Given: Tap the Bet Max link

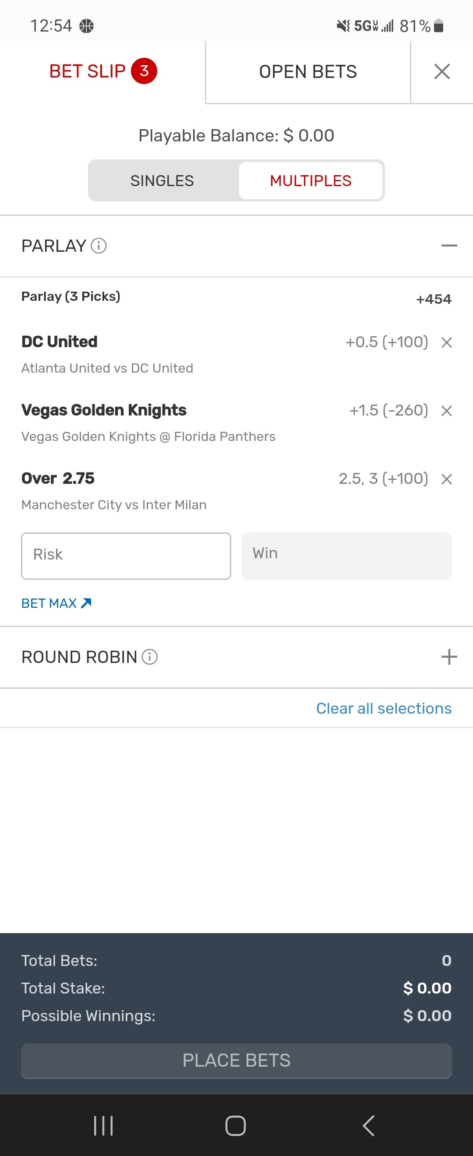Looking at the screenshot, I should point(56,603).
